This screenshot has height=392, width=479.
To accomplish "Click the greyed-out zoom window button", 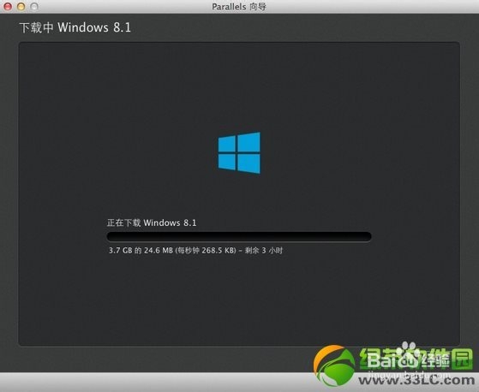I will point(34,6).
